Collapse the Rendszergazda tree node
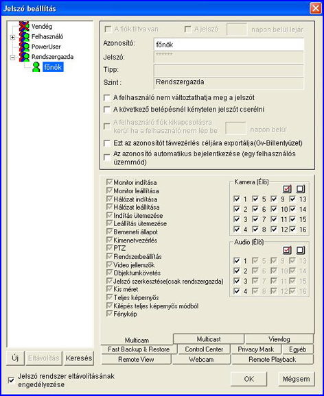 pyautogui.click(x=12, y=58)
